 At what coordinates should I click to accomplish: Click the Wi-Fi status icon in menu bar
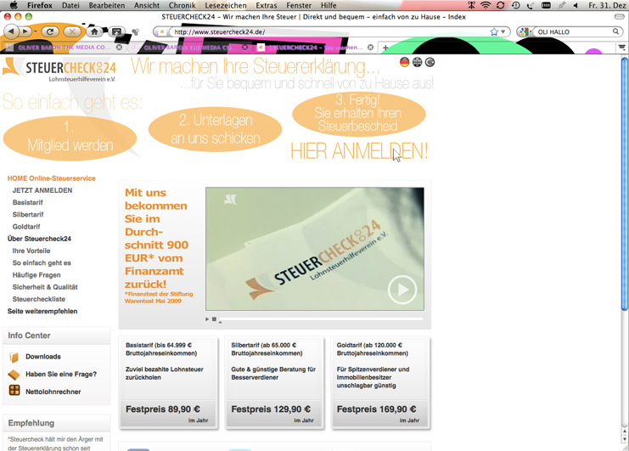[x=486, y=5]
